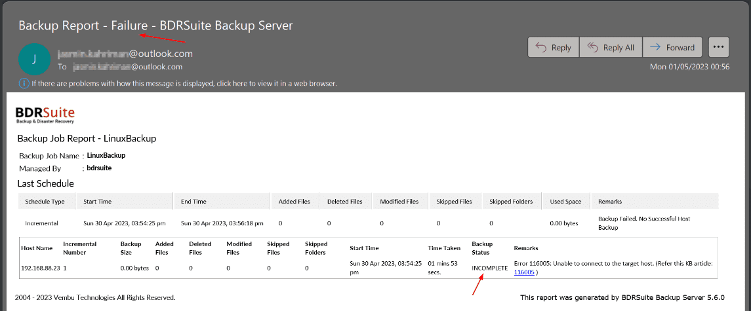This screenshot has width=751, height=311.
Task: Click the job name value LinuxBackup
Action: coord(106,156)
